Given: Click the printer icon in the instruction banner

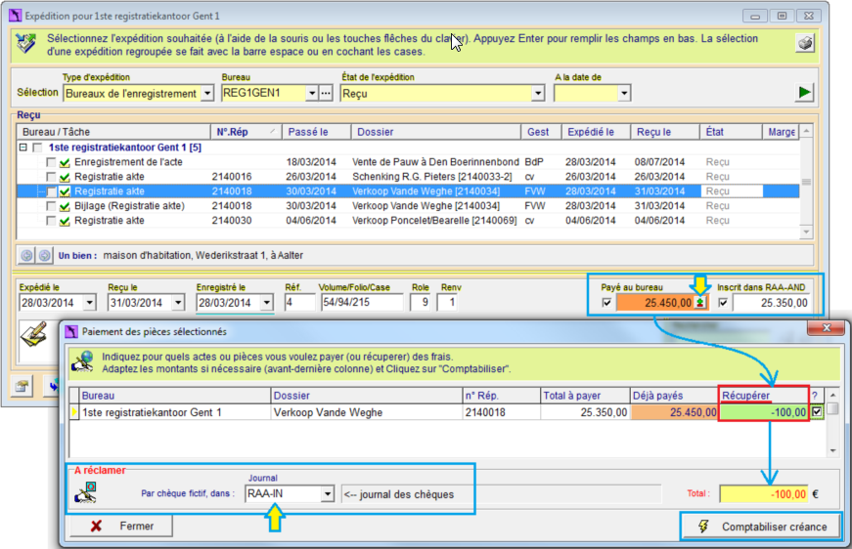Looking at the screenshot, I should coord(805,43).
